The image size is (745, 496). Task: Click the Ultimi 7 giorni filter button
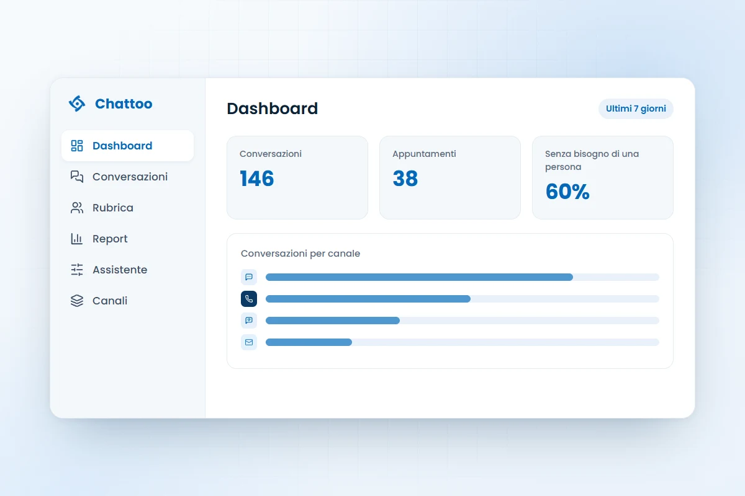click(x=636, y=108)
